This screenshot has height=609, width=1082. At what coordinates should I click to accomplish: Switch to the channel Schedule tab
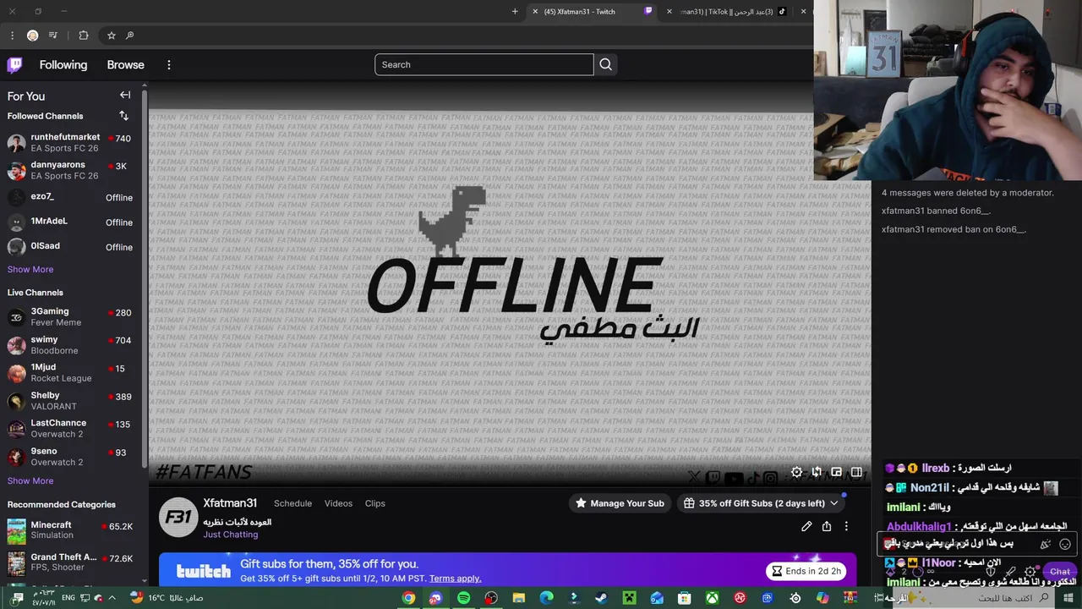point(292,503)
